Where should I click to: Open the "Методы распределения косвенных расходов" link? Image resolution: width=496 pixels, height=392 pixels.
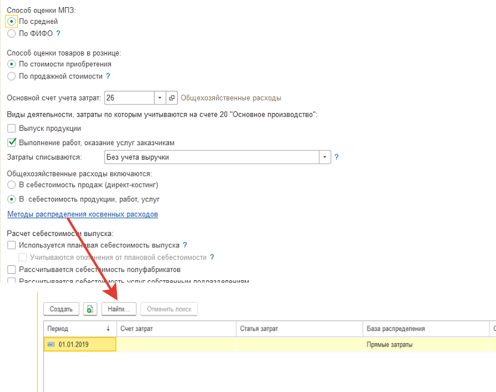82,215
